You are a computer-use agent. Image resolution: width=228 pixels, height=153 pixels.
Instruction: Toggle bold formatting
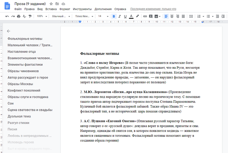[x=114, y=17]
